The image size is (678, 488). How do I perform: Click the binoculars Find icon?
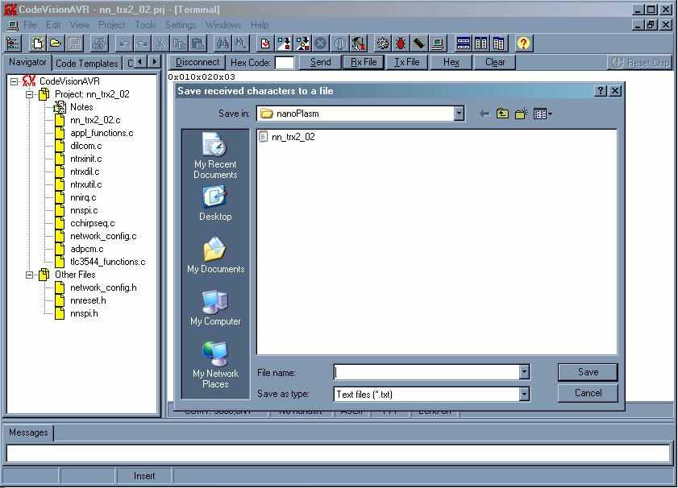click(223, 43)
